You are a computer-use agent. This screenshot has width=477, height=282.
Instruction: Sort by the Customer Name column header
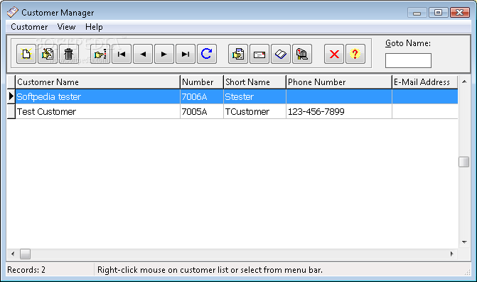tap(97, 82)
